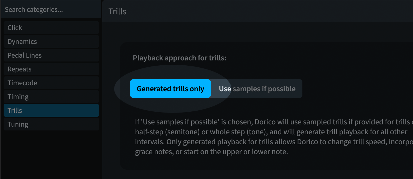The width and height of the screenshot is (413, 179).
Task: Enable Use samples if possible
Action: (x=257, y=89)
